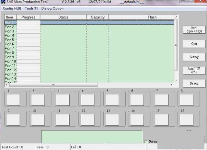Open the Setting button
The height and width of the screenshot is (150, 207).
[194, 57]
